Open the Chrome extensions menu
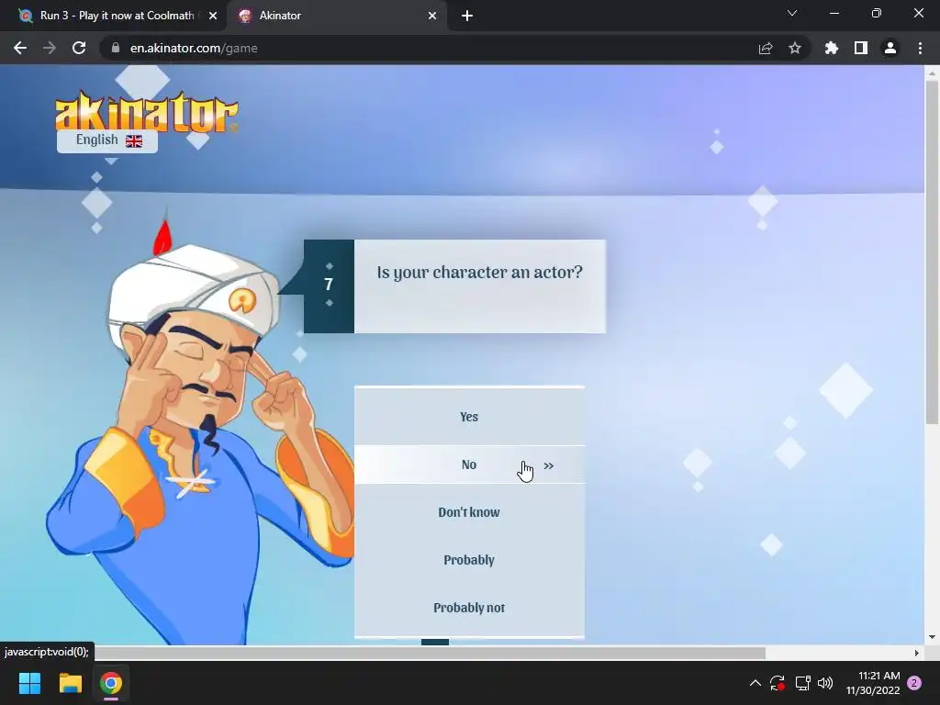Screen dimensions: 940x705 831,48
